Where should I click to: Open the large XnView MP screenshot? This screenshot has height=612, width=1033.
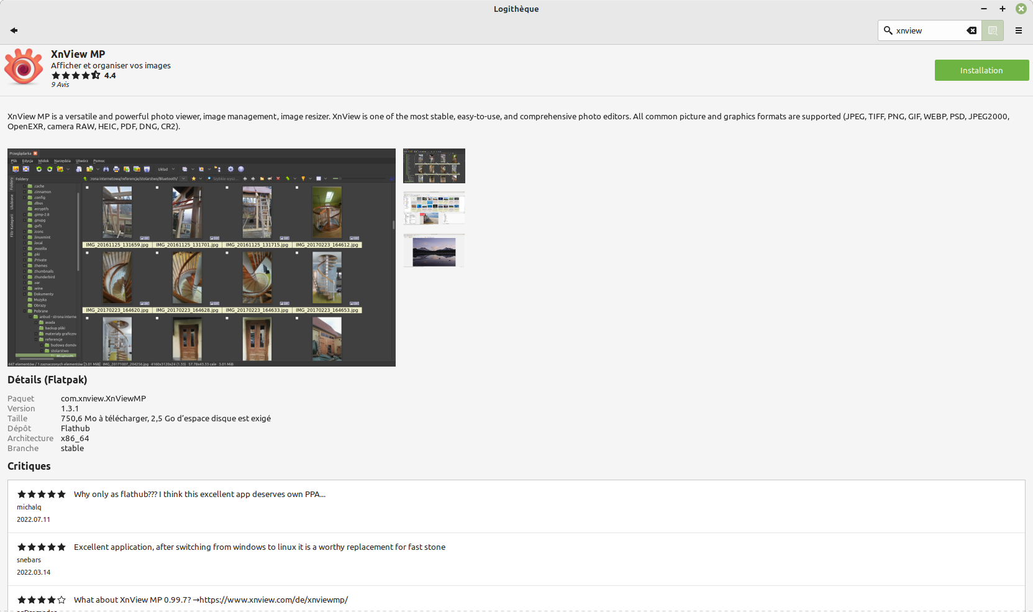(x=201, y=257)
